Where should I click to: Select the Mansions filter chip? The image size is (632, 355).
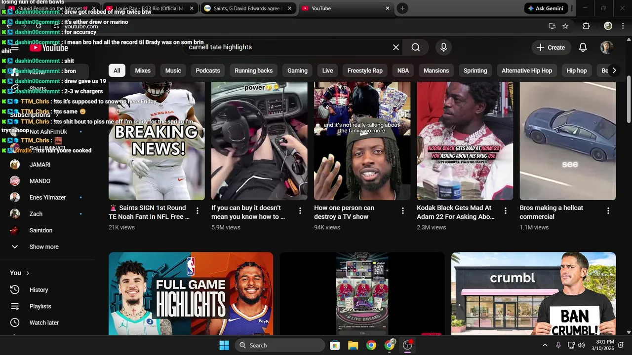click(436, 71)
